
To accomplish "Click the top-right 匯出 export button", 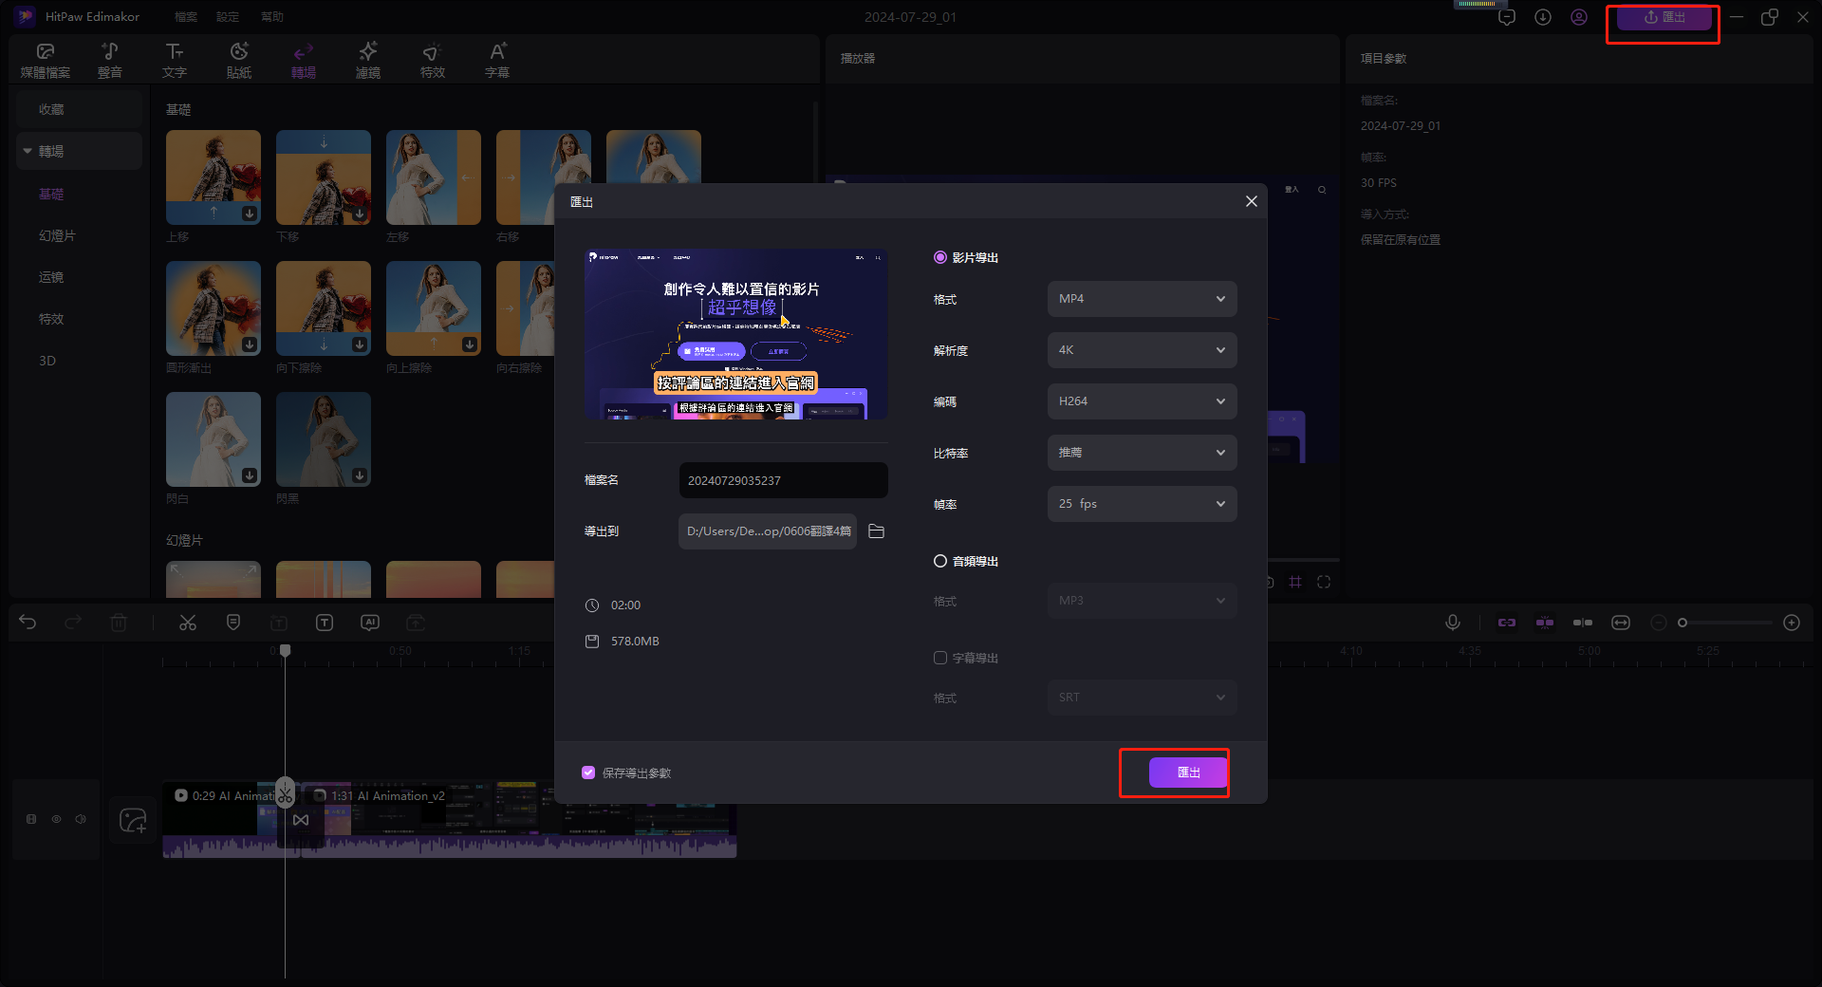I will [x=1664, y=17].
